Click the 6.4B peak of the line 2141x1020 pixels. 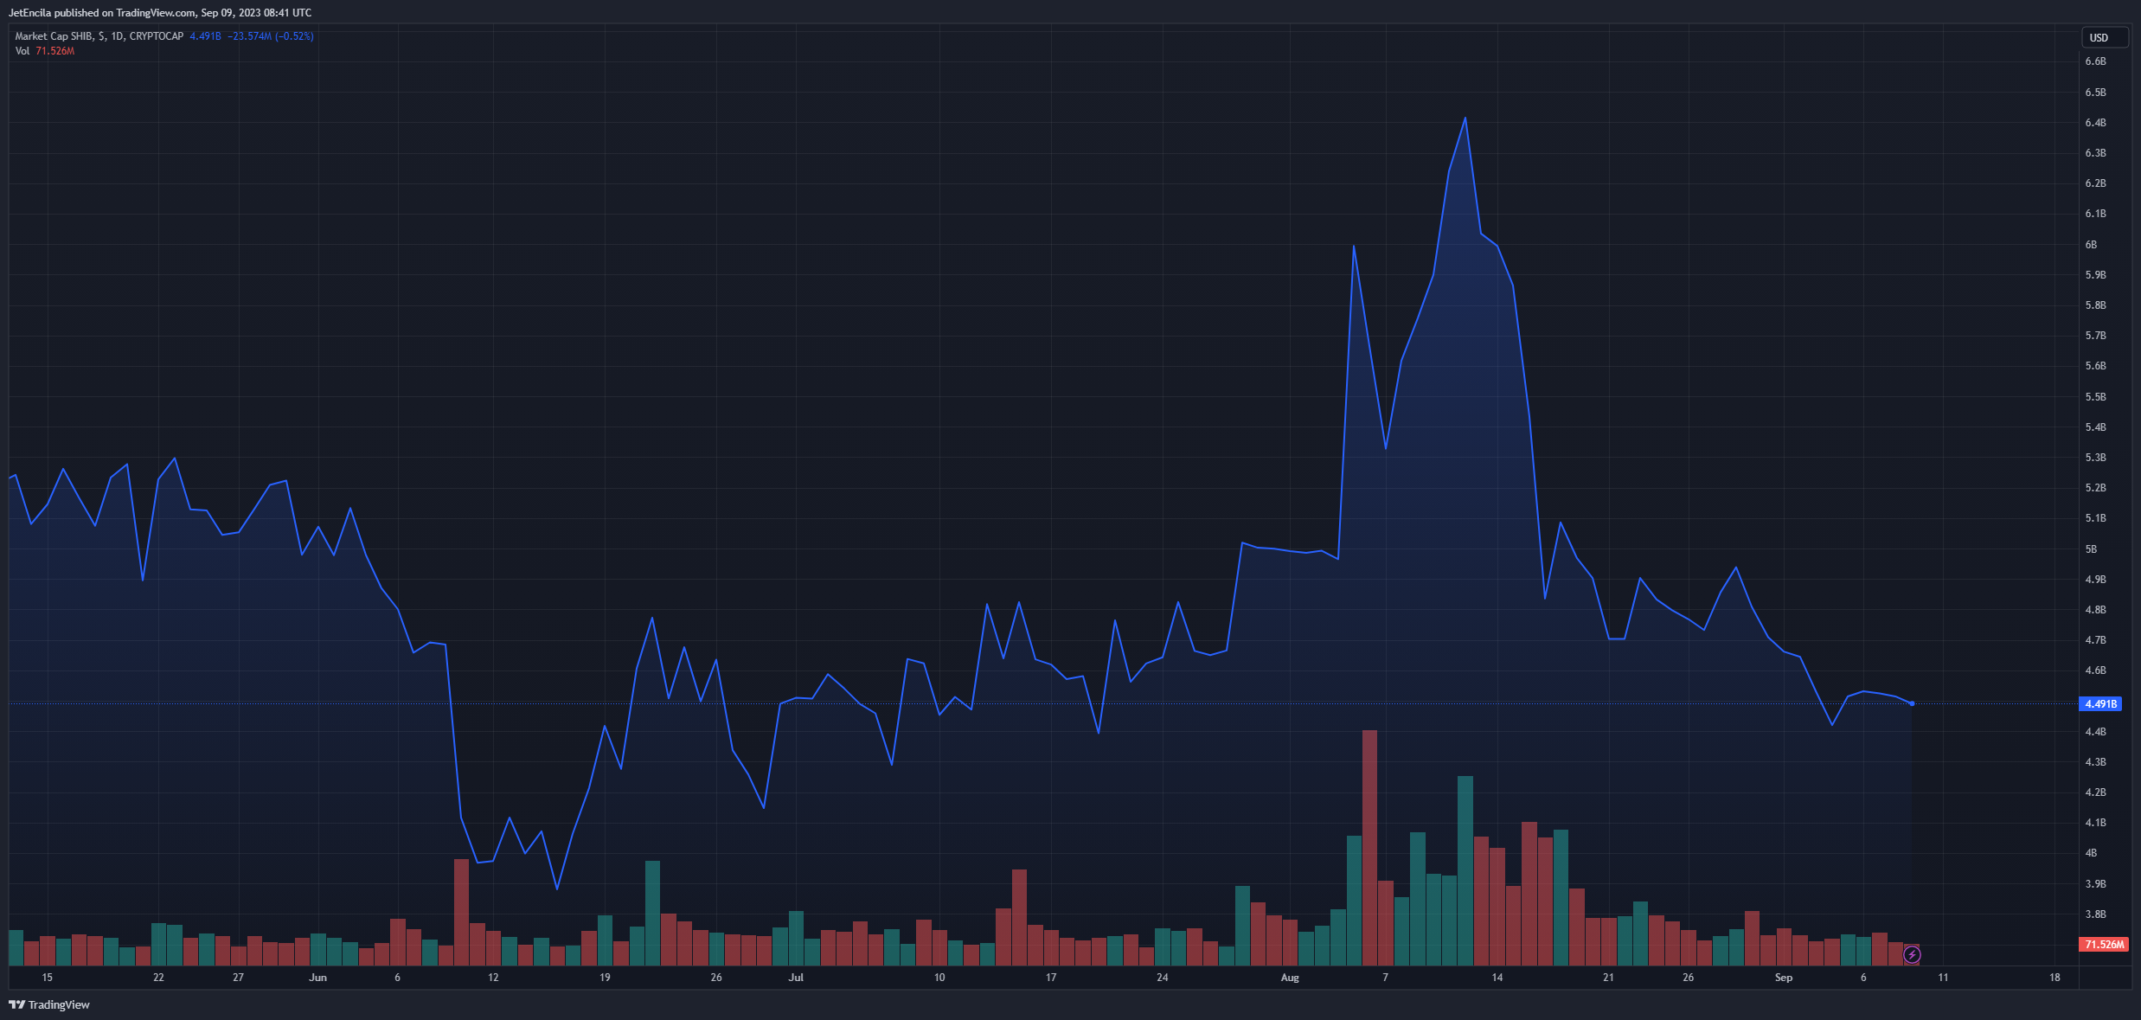[x=1465, y=119]
